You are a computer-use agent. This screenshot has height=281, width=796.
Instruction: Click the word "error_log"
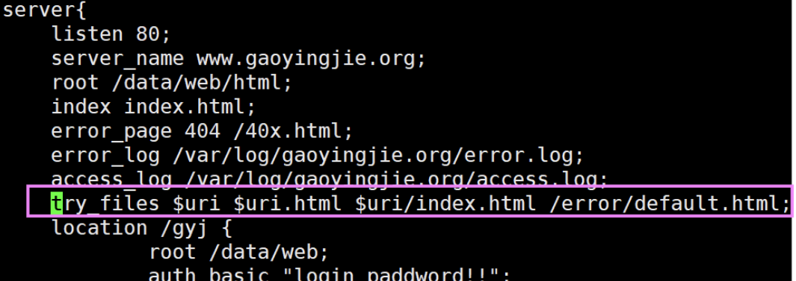105,156
